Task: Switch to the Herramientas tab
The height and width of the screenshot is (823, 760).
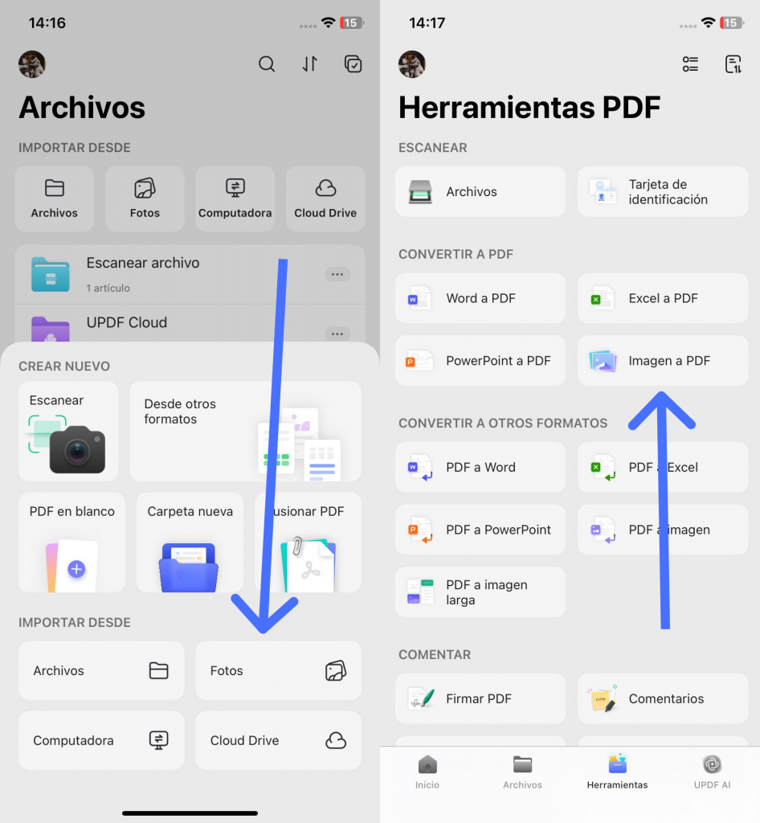Action: tap(617, 772)
